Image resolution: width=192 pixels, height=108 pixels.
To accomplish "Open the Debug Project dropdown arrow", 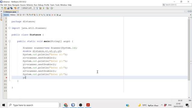I will 49,8.
